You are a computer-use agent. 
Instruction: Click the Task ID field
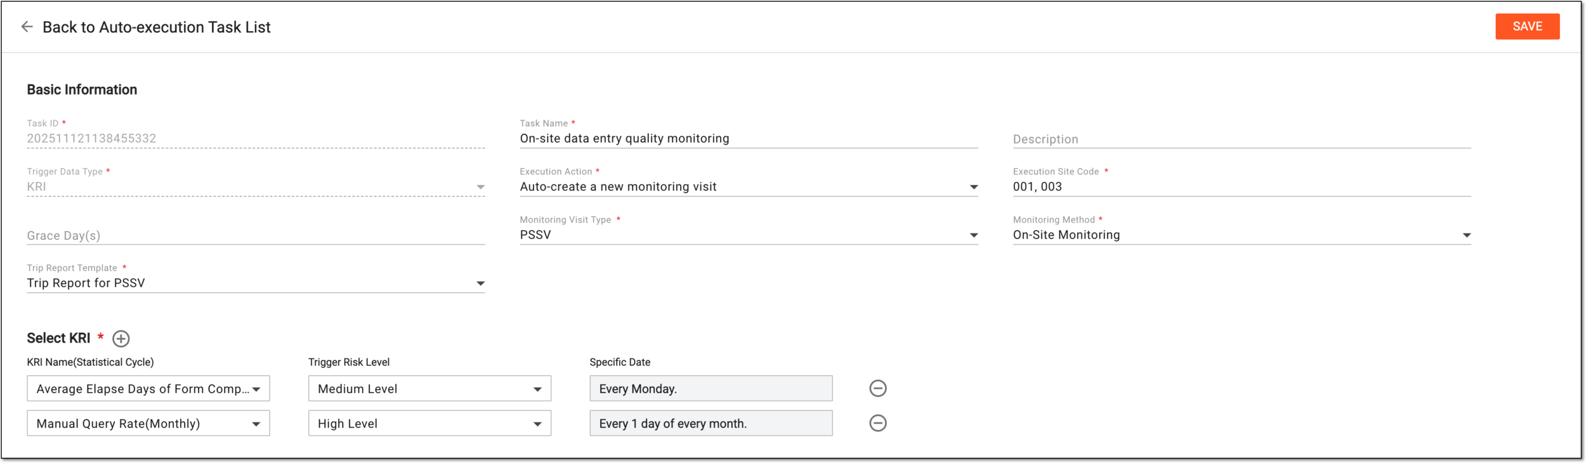click(256, 138)
